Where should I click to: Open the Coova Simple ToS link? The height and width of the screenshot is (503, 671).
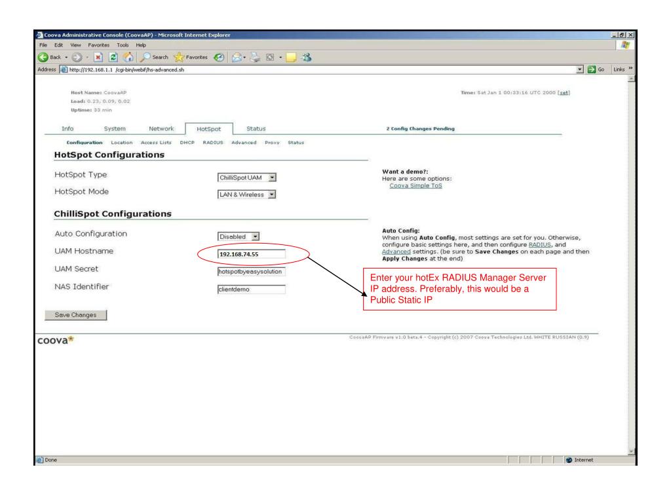click(415, 185)
